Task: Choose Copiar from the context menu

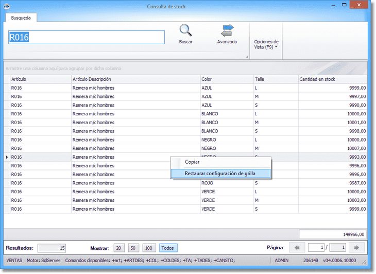Action: click(192, 162)
